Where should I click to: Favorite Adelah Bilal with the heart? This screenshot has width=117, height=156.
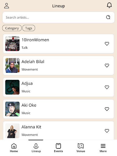[107, 66]
